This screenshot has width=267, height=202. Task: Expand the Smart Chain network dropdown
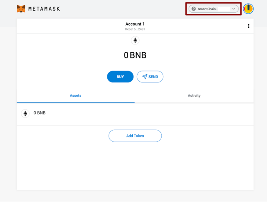click(x=214, y=9)
